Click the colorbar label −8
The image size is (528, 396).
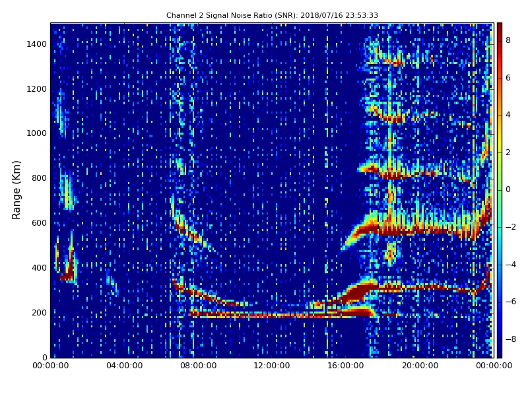coord(511,339)
